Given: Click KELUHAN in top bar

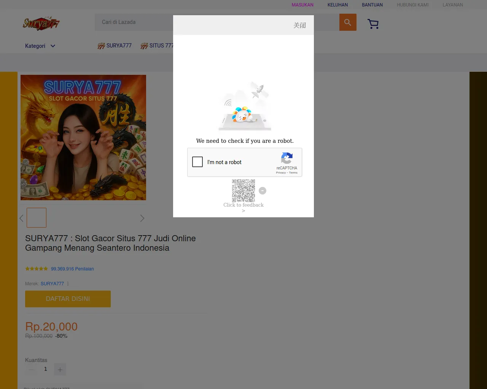Looking at the screenshot, I should [x=337, y=5].
